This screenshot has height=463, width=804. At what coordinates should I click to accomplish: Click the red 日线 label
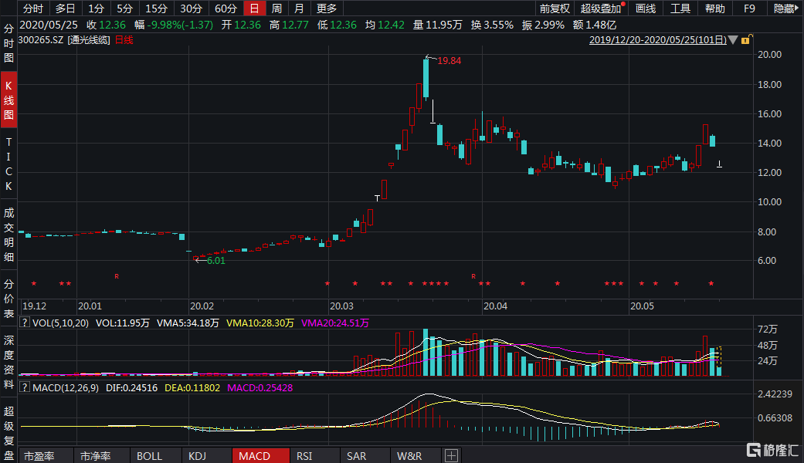124,40
